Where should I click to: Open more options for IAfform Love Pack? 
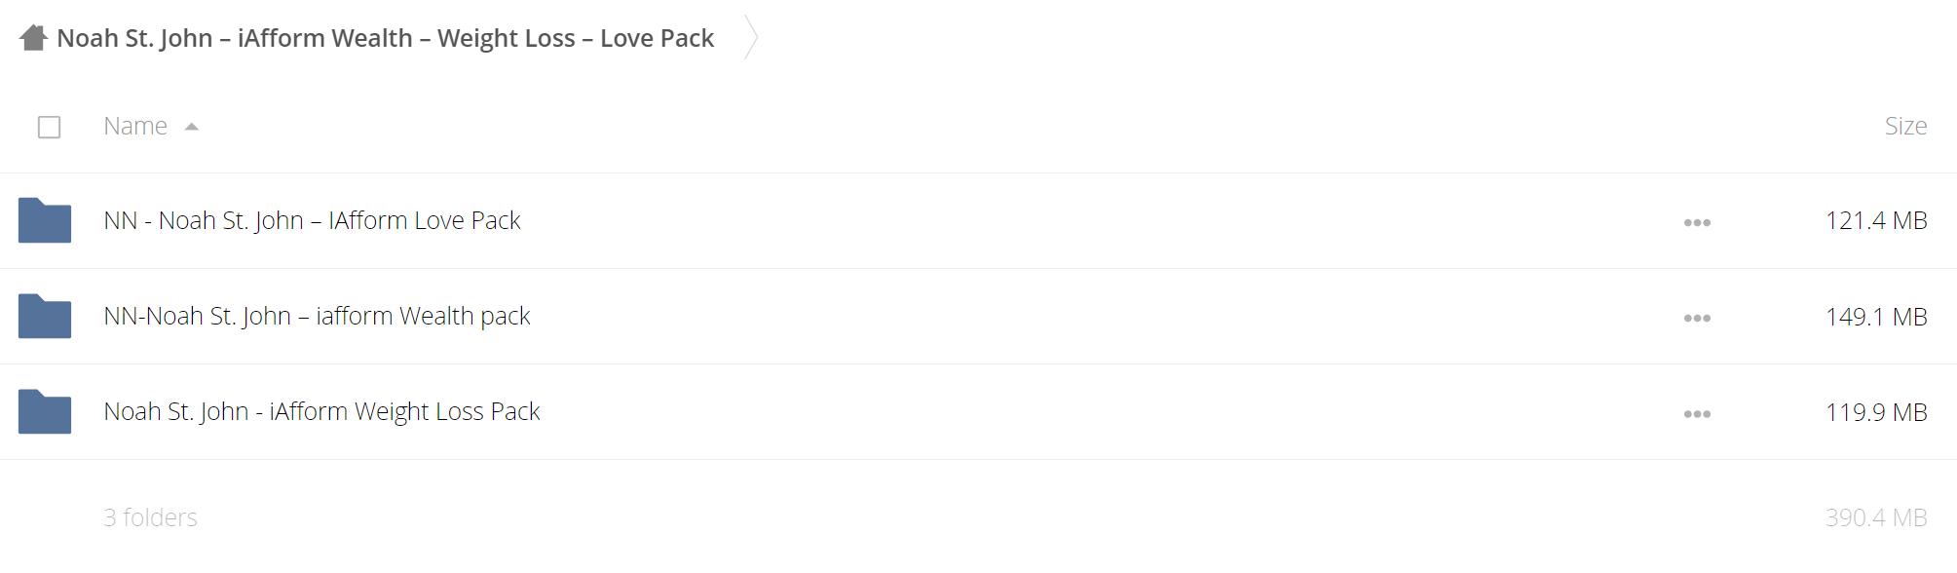coord(1697,222)
